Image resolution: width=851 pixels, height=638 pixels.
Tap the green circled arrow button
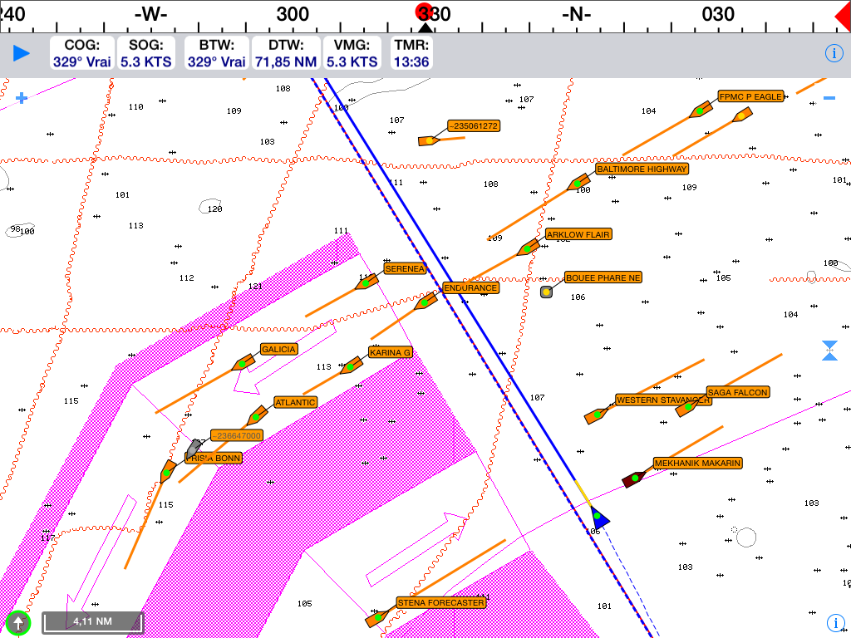(18, 623)
